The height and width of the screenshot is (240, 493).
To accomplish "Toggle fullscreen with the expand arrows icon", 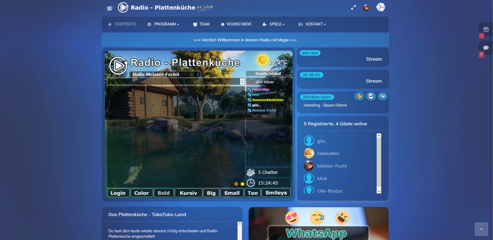I will 353,8.
